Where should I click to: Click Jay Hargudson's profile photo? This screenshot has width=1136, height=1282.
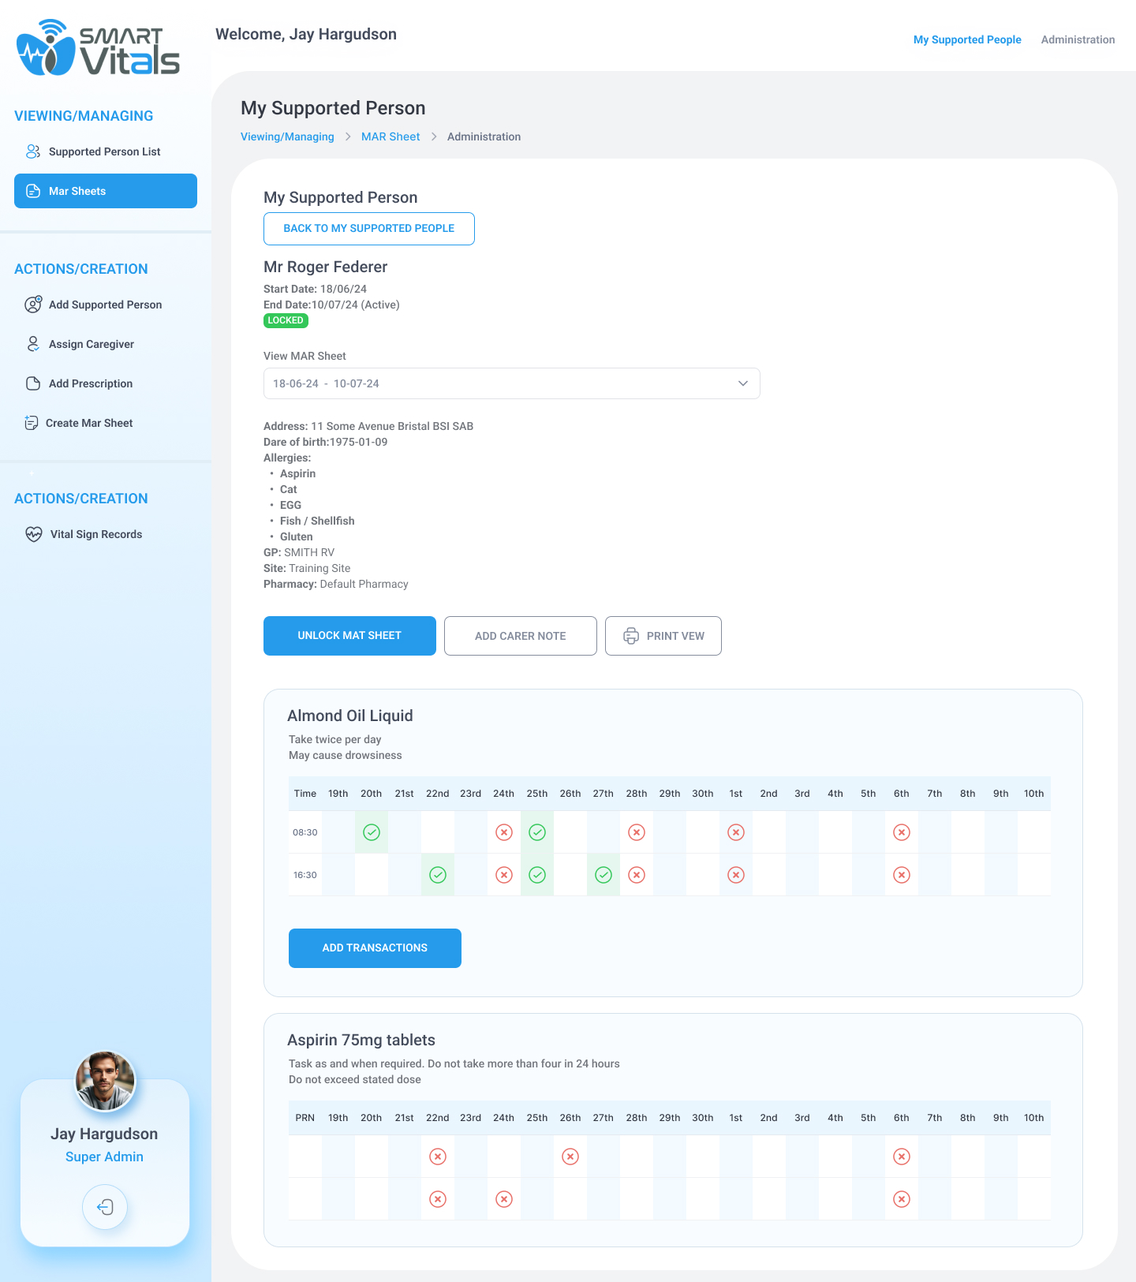(x=105, y=1081)
